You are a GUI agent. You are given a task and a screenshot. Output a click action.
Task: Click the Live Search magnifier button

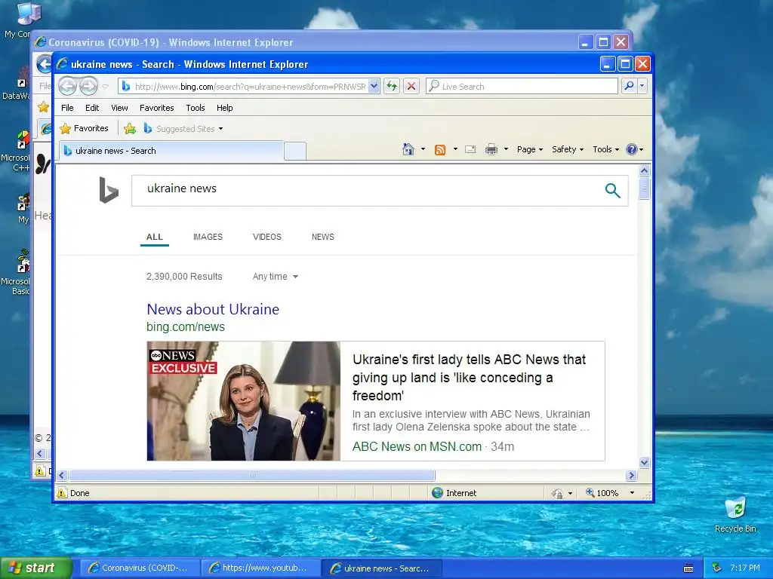tap(629, 86)
